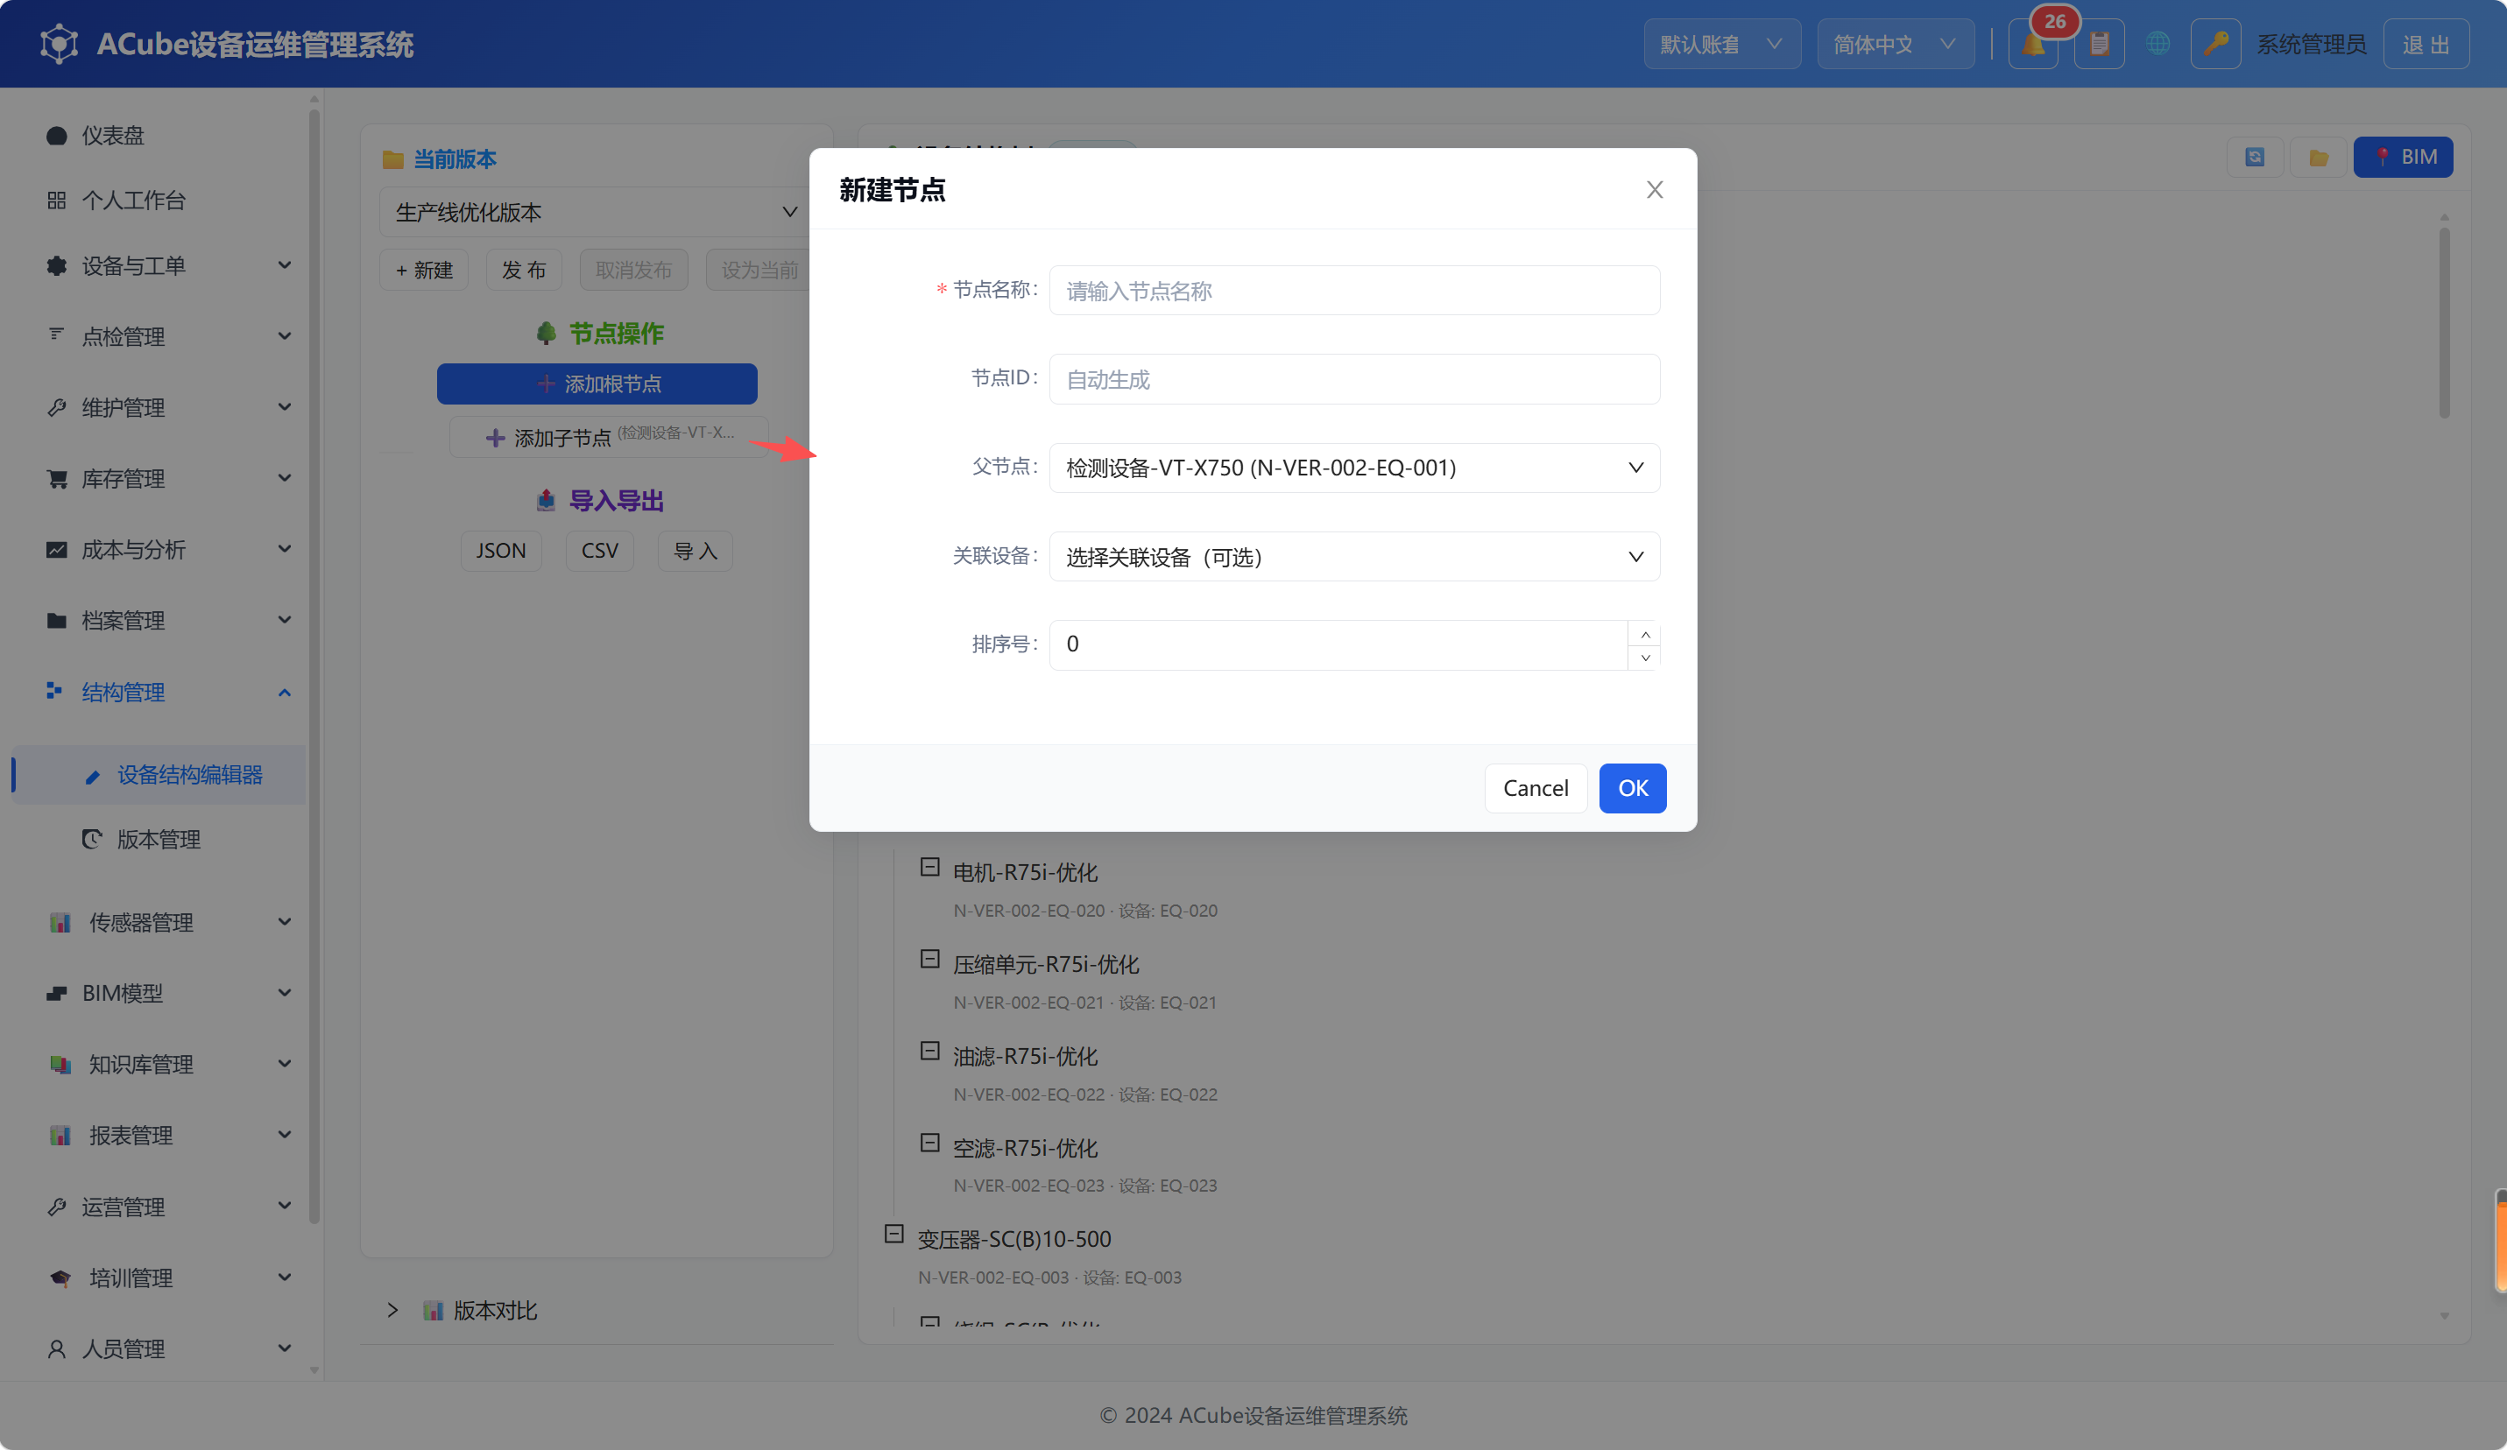
Task: Click the 退出 logout button
Action: coord(2426,45)
